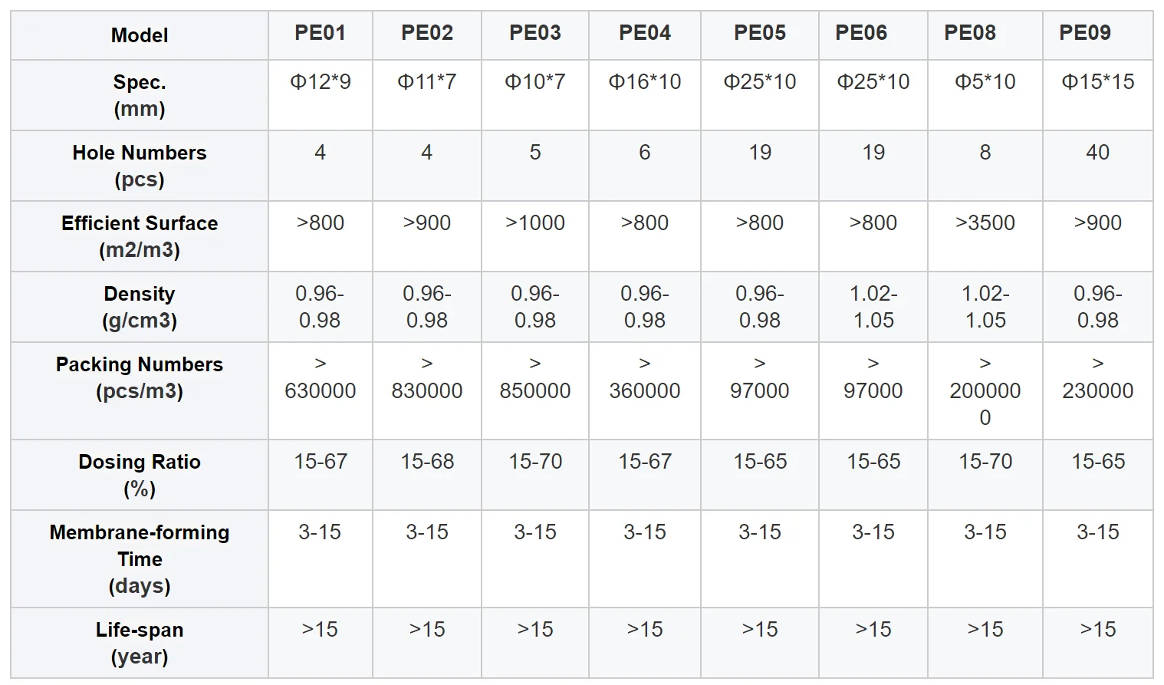The width and height of the screenshot is (1164, 685).
Task: Click the Model header cell
Action: [x=140, y=35]
